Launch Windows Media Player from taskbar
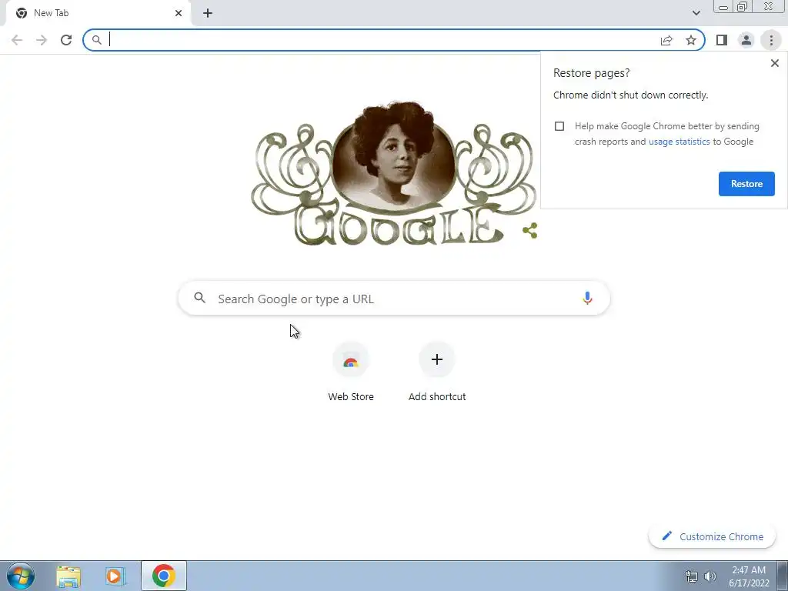The image size is (788, 591). click(115, 576)
